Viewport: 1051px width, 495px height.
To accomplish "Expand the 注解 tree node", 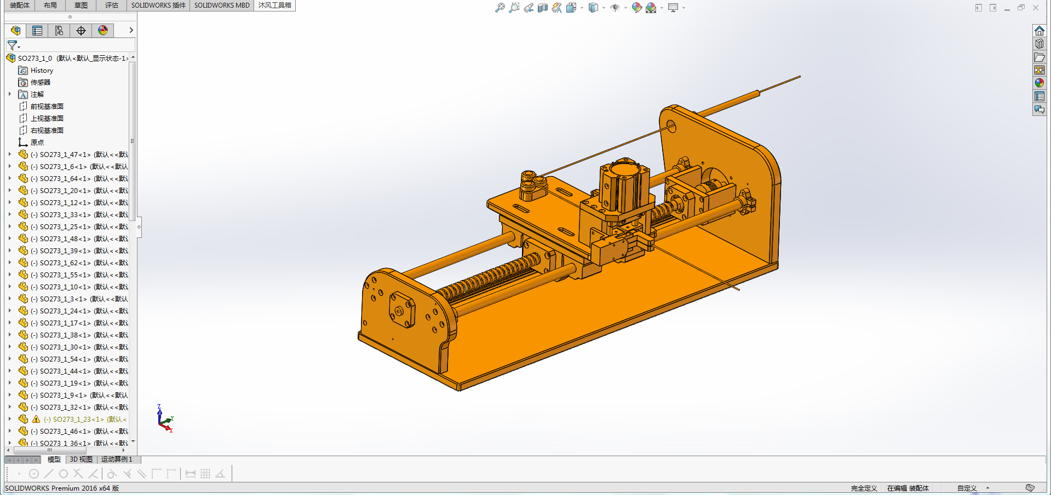I will [10, 94].
